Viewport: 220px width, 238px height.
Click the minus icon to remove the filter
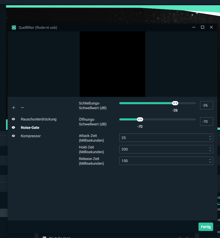[23, 108]
